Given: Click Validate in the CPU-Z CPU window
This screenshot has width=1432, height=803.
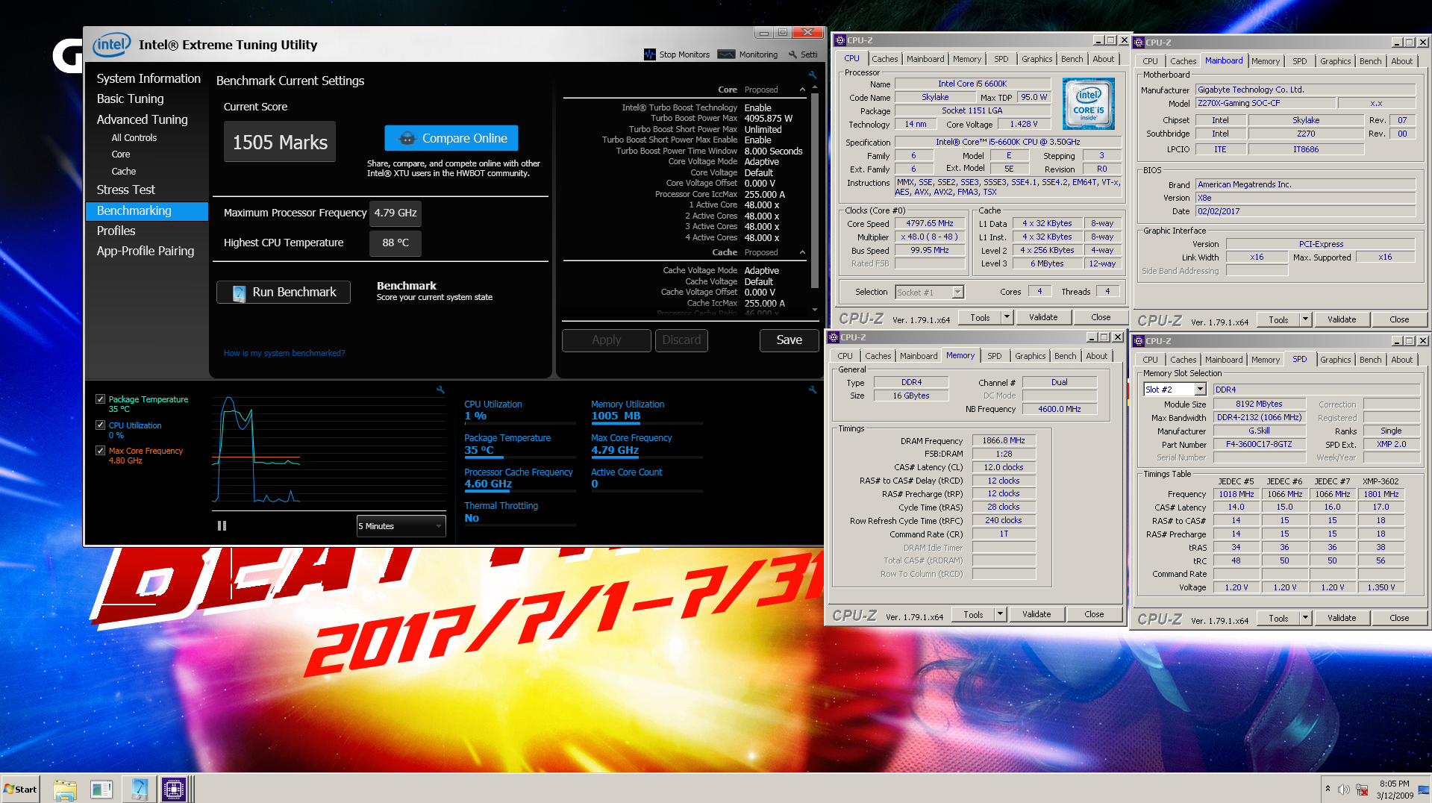Looking at the screenshot, I should click(1043, 317).
